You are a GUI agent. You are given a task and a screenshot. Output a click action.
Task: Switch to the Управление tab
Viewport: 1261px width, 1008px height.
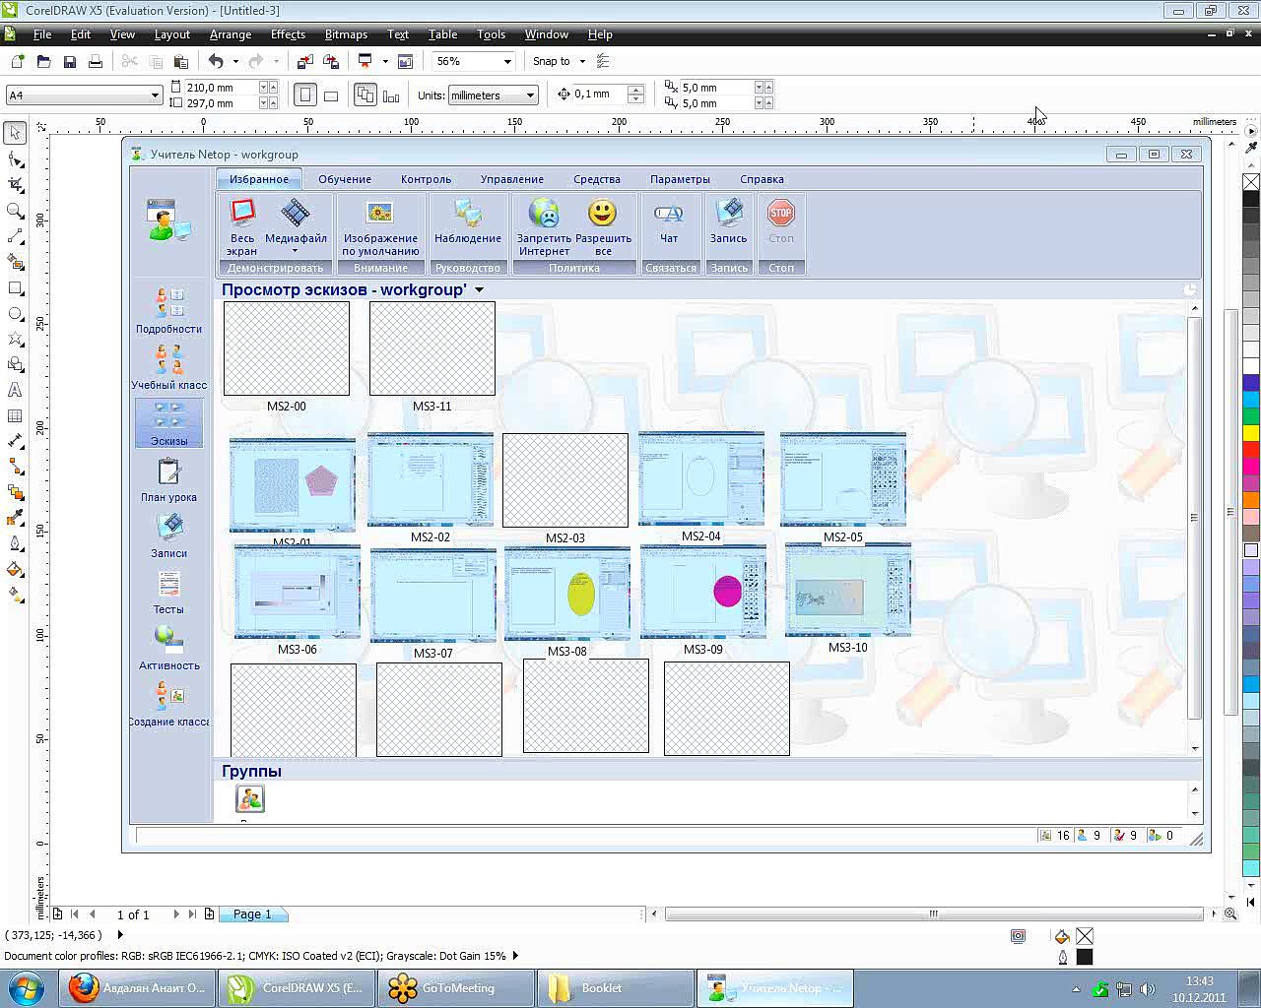[512, 179]
